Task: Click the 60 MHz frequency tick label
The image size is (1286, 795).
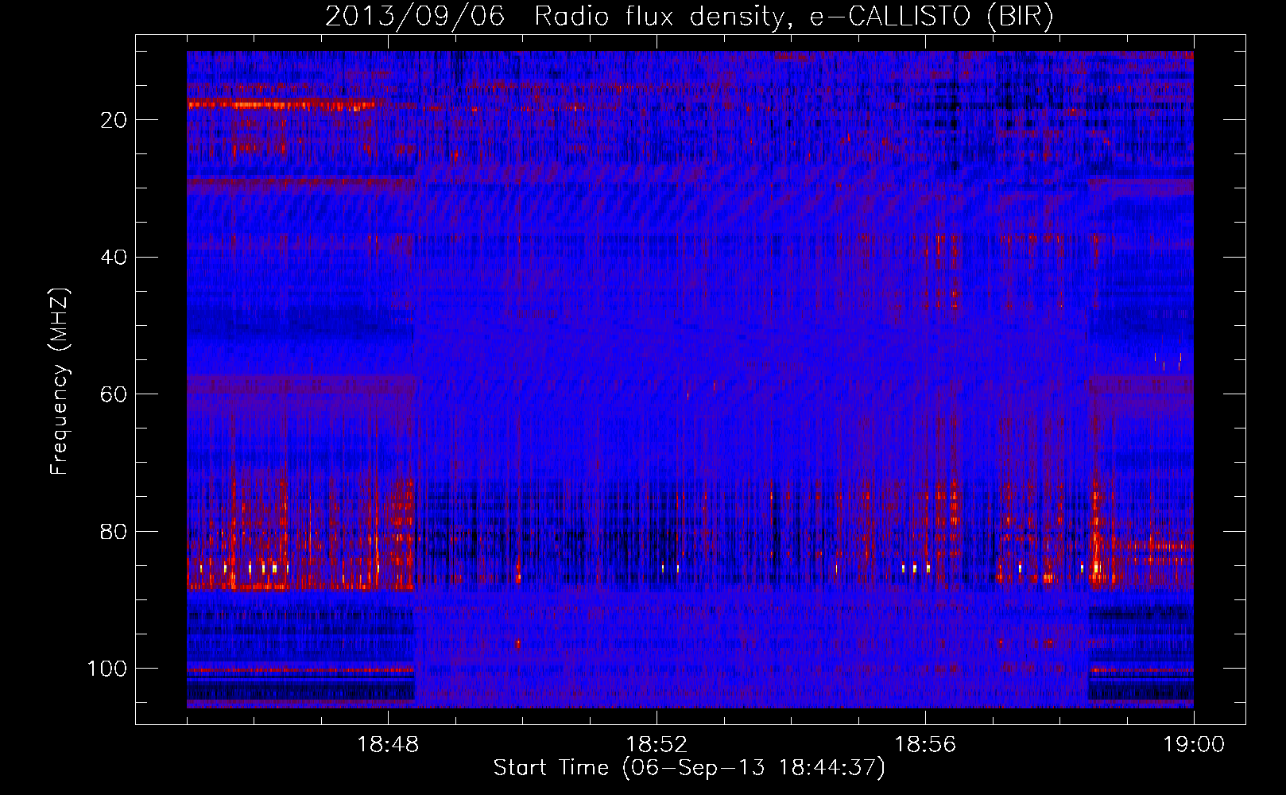Action: click(114, 394)
